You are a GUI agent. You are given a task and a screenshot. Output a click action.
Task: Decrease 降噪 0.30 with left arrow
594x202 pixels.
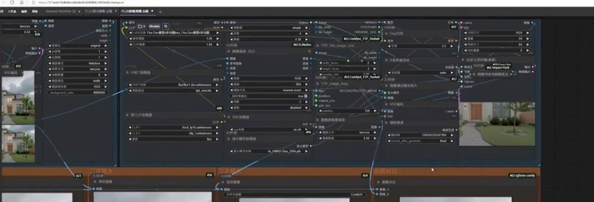coord(231,39)
